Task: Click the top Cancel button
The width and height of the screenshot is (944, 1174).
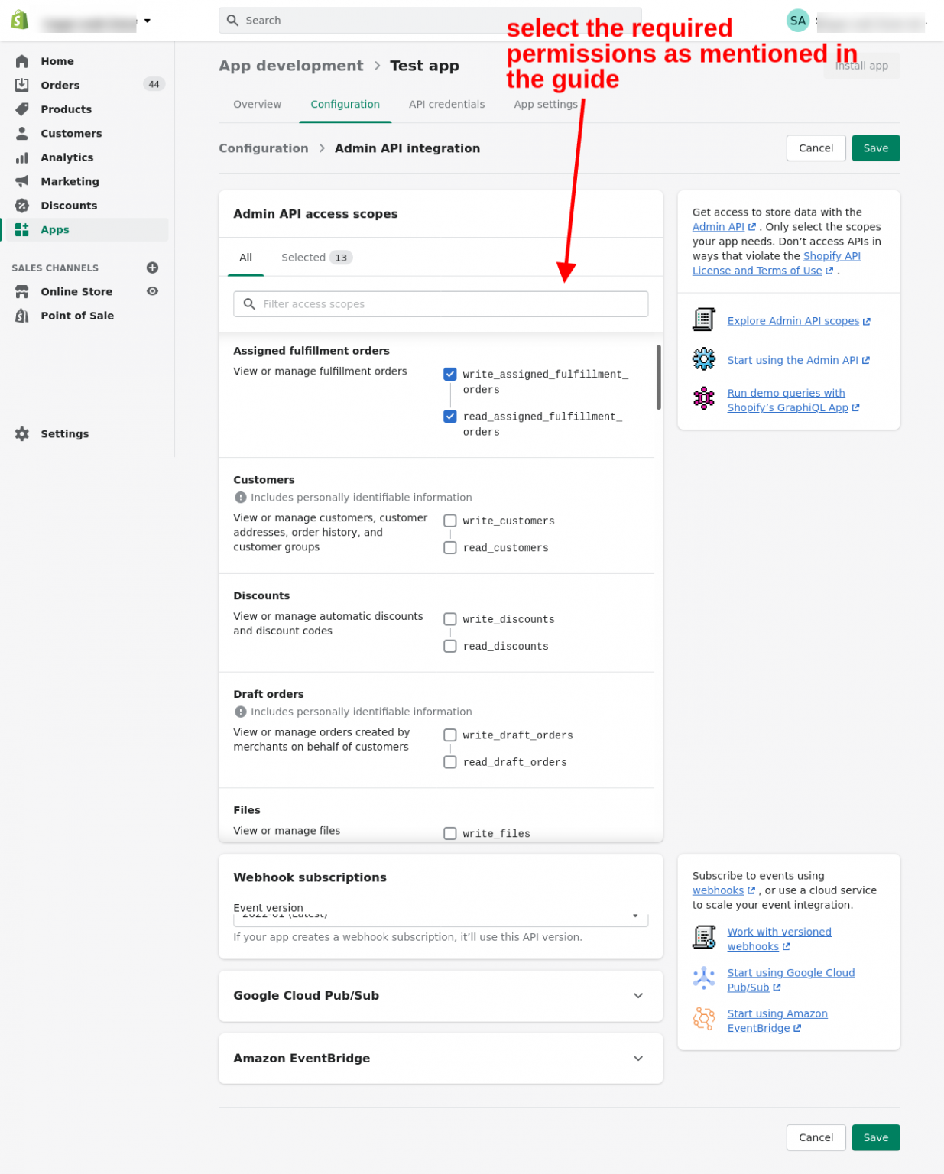Action: tap(816, 148)
